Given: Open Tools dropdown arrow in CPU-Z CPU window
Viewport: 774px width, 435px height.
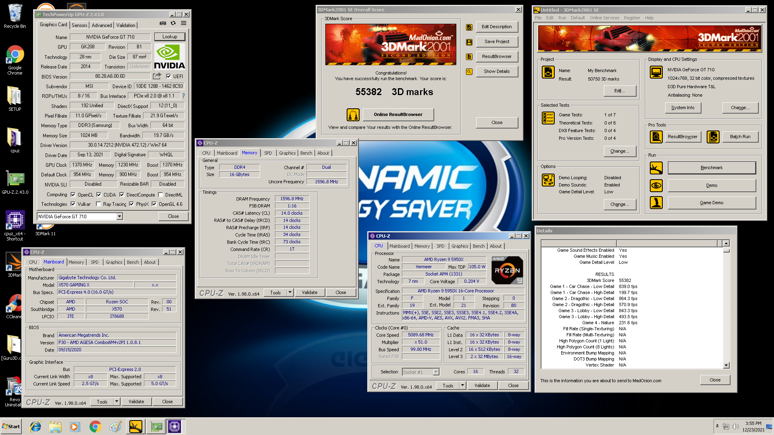Looking at the screenshot, I should click(462, 385).
